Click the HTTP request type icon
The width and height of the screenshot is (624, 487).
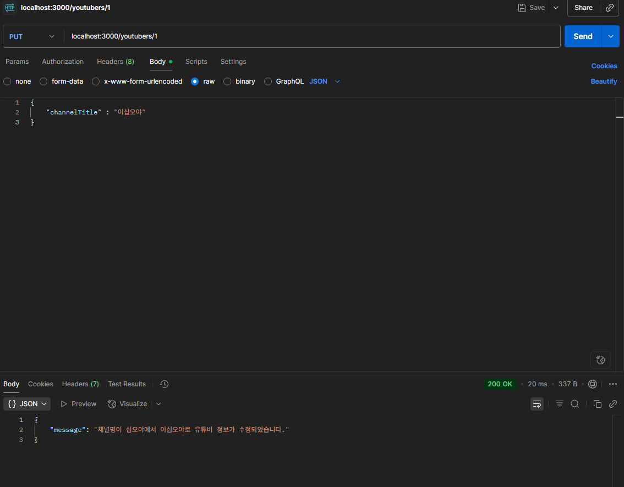9,8
